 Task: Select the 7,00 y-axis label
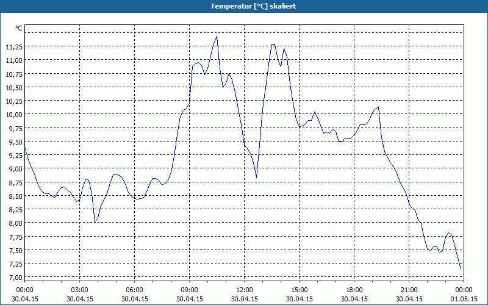point(16,278)
